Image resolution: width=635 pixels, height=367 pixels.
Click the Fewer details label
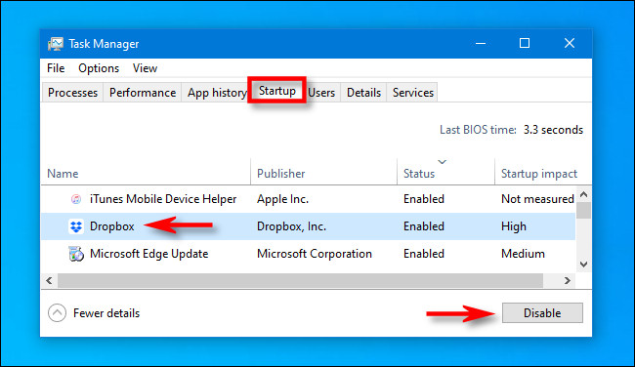coord(106,313)
